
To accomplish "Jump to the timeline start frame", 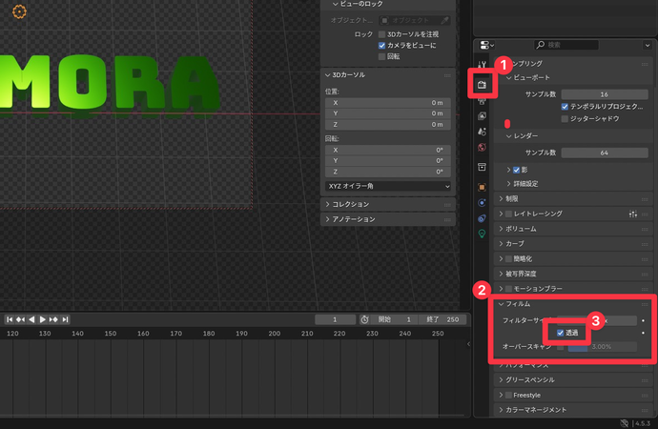I will pyautogui.click(x=10, y=319).
